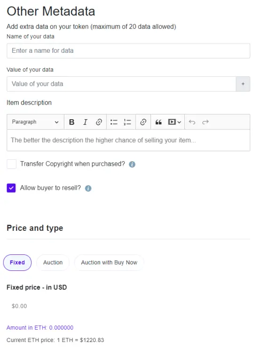This screenshot has width=277, height=350.
Task: Select the Fixed price type tab
Action: coord(17,262)
